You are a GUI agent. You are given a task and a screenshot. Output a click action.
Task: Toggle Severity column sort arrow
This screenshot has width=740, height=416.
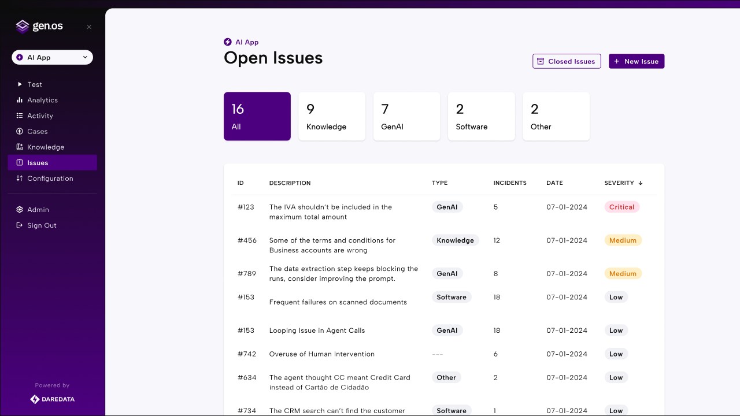pos(641,183)
